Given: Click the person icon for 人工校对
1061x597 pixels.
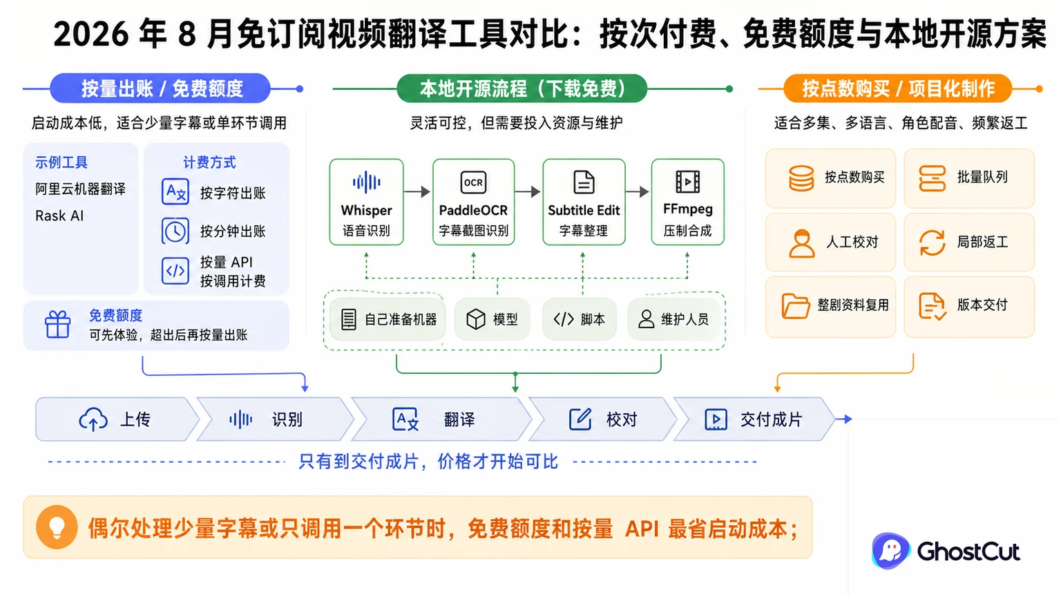Looking at the screenshot, I should click(801, 243).
